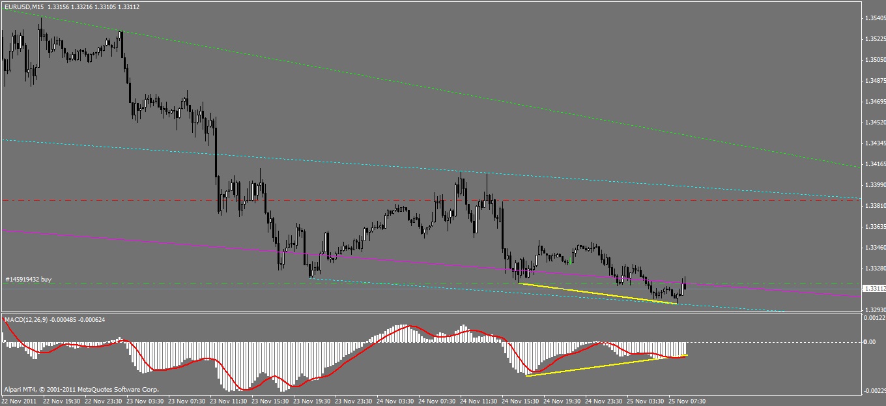
Task: Click the #145919432 buy order label
Action: 28,280
